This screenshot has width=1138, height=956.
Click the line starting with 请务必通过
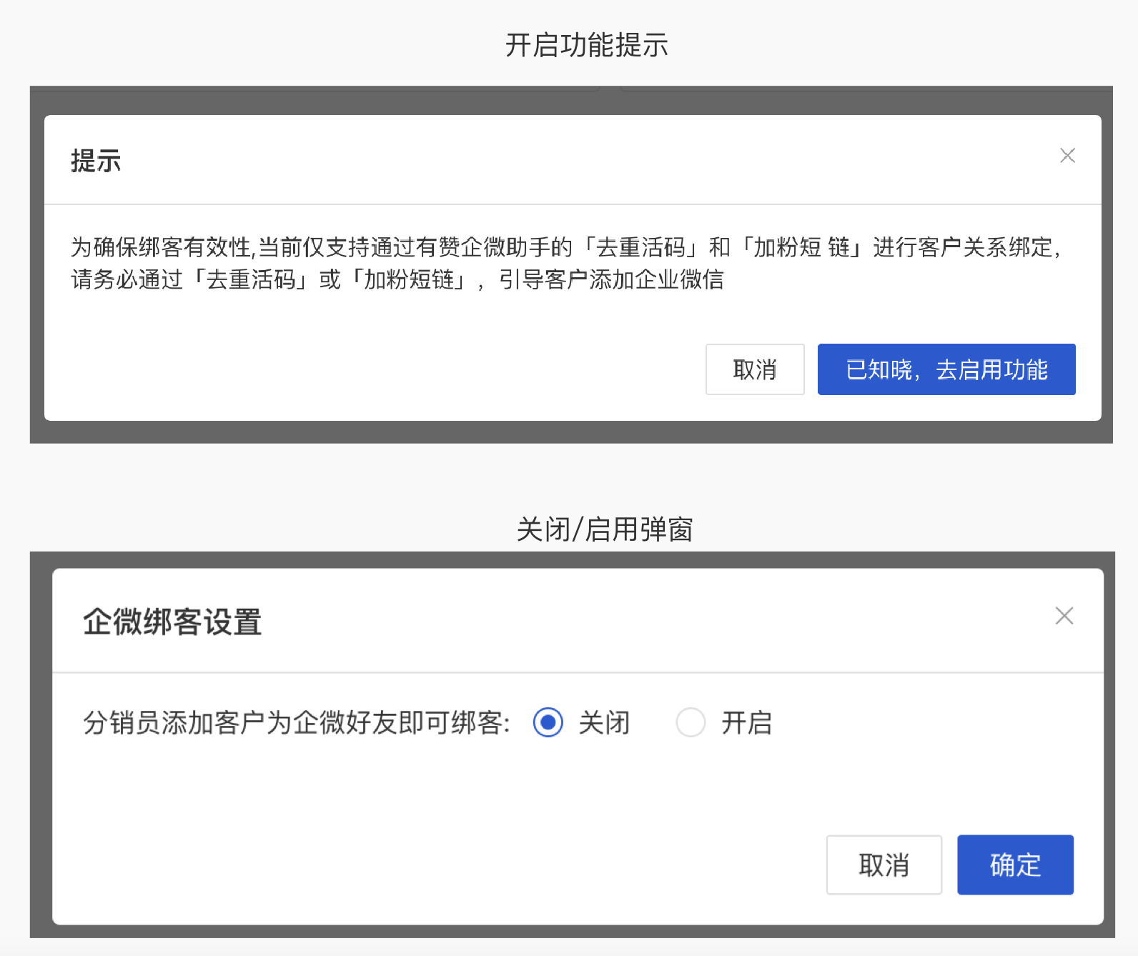tap(397, 279)
